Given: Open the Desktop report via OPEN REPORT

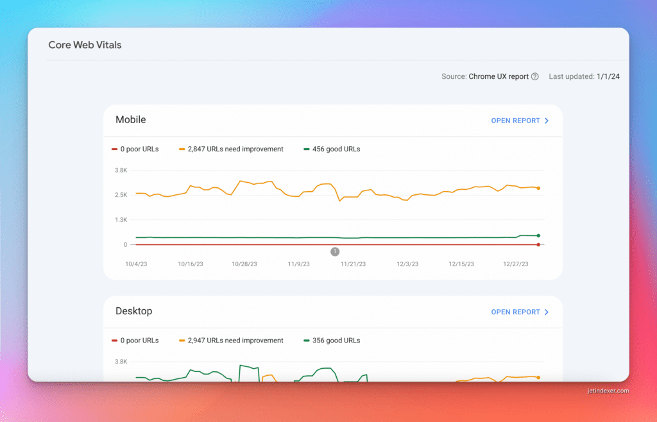Looking at the screenshot, I should tap(515, 312).
